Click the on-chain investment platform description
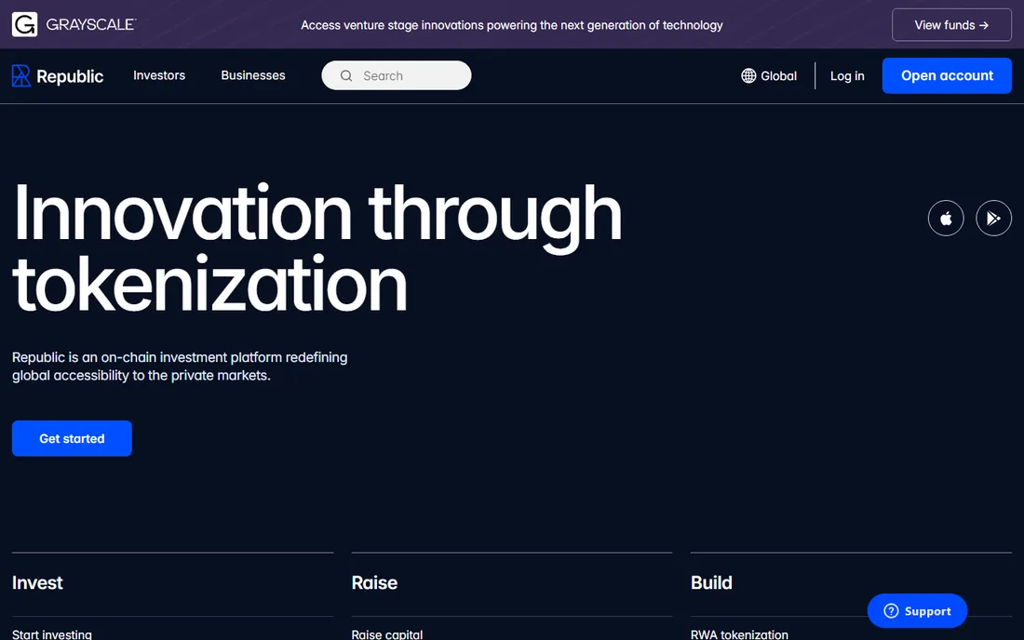This screenshot has height=640, width=1024. tap(180, 366)
